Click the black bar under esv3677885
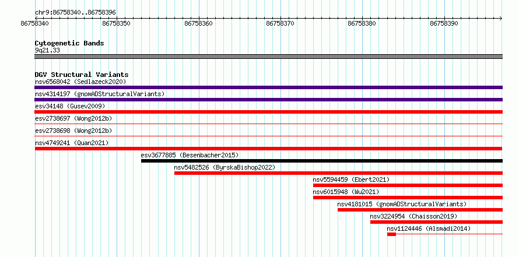This screenshot has height=257, width=519. 322,161
